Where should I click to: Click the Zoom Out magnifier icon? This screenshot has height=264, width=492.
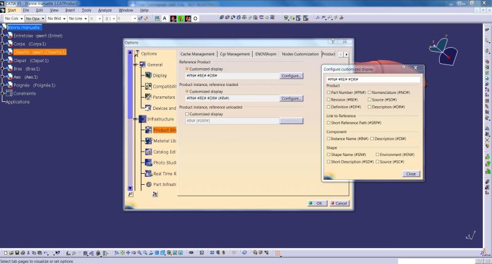pos(145,253)
